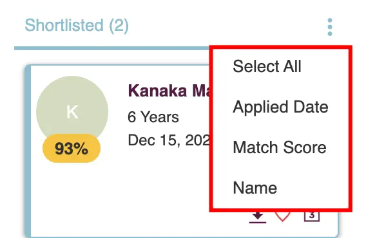This screenshot has width=366, height=238.
Task: Download Kanaka's resume with the download icon
Action: tap(258, 217)
